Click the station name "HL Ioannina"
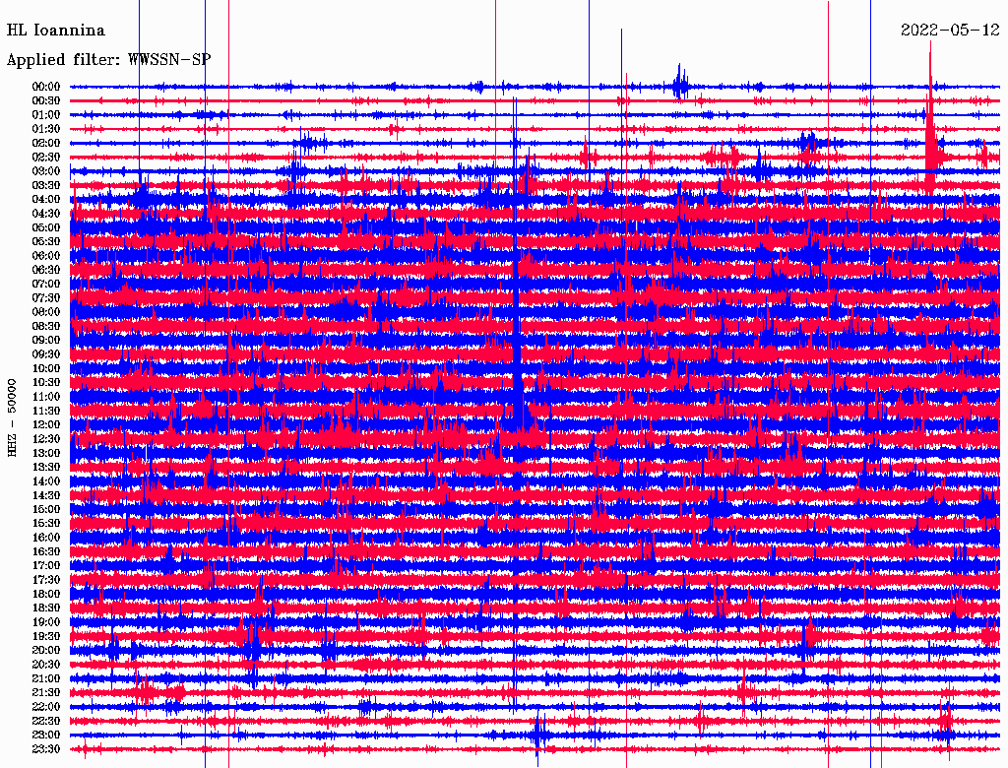Screen dimensions: 1008x768 (x=56, y=31)
